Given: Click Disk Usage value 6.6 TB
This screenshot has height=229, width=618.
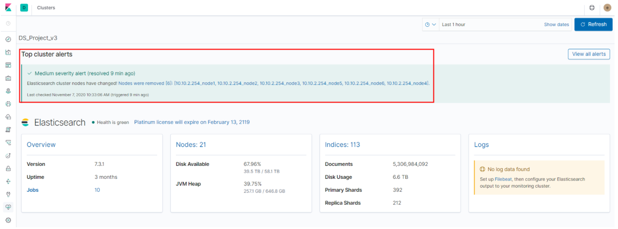Looking at the screenshot, I should tap(400, 177).
